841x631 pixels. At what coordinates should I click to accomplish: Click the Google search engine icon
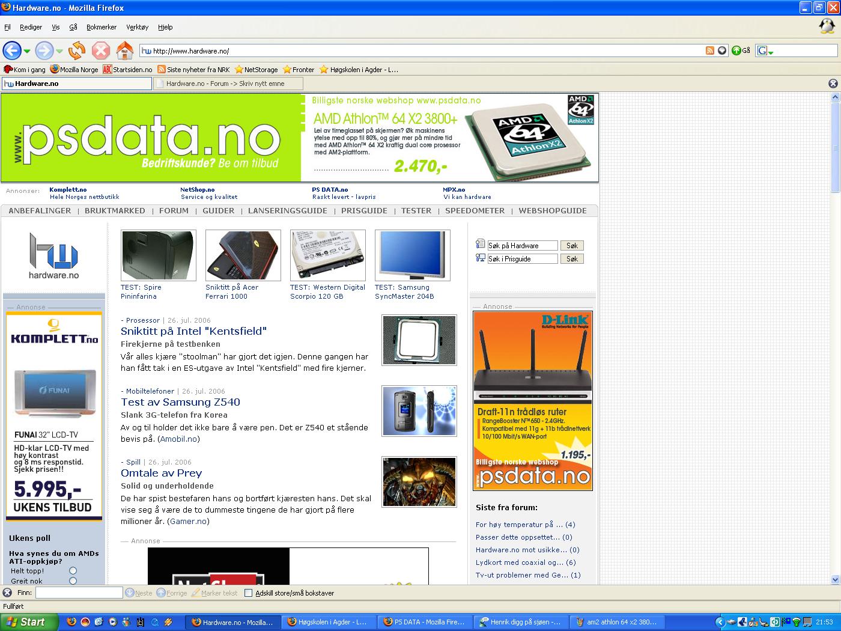762,51
